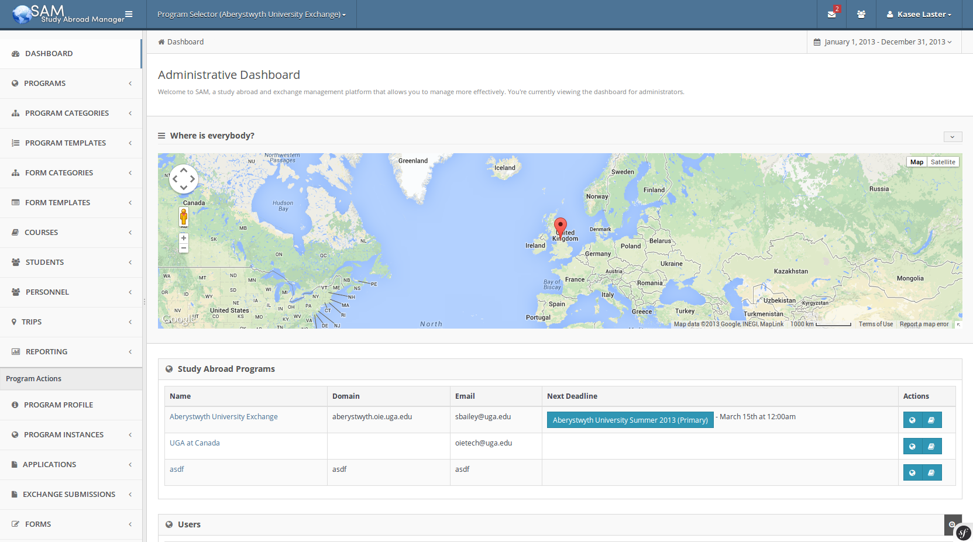The height and width of the screenshot is (542, 973).
Task: Zoom out the map with minus button
Action: tap(184, 248)
